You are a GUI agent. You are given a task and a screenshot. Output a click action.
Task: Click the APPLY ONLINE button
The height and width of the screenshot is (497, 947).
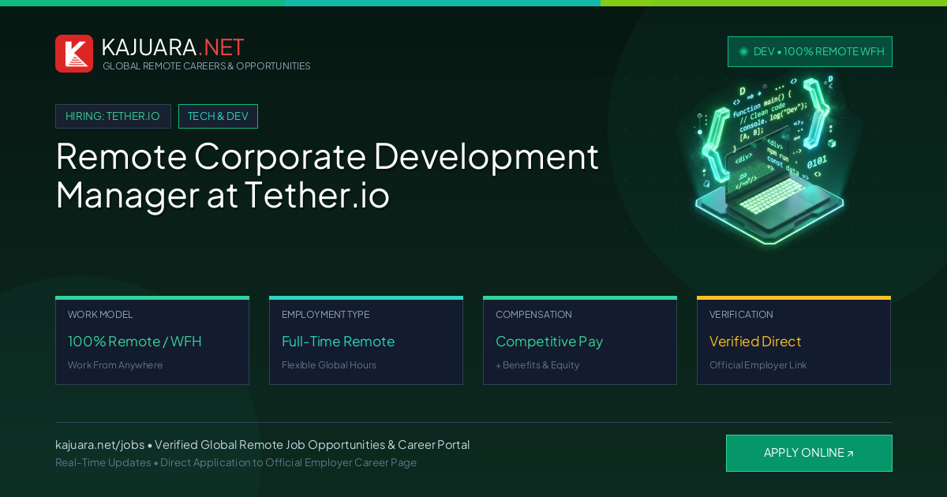809,453
